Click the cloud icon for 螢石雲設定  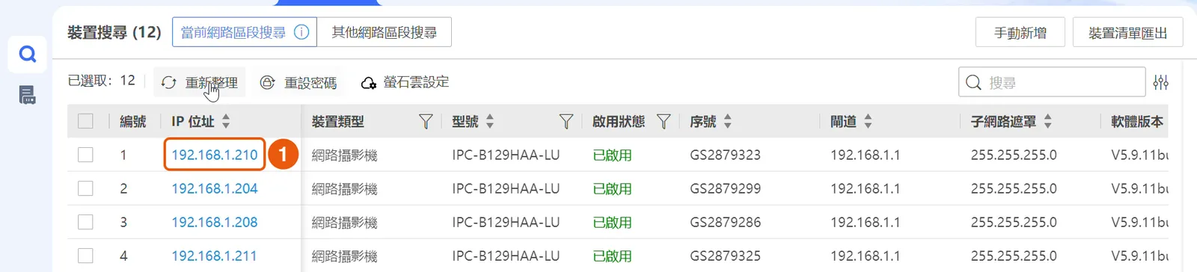(x=369, y=83)
